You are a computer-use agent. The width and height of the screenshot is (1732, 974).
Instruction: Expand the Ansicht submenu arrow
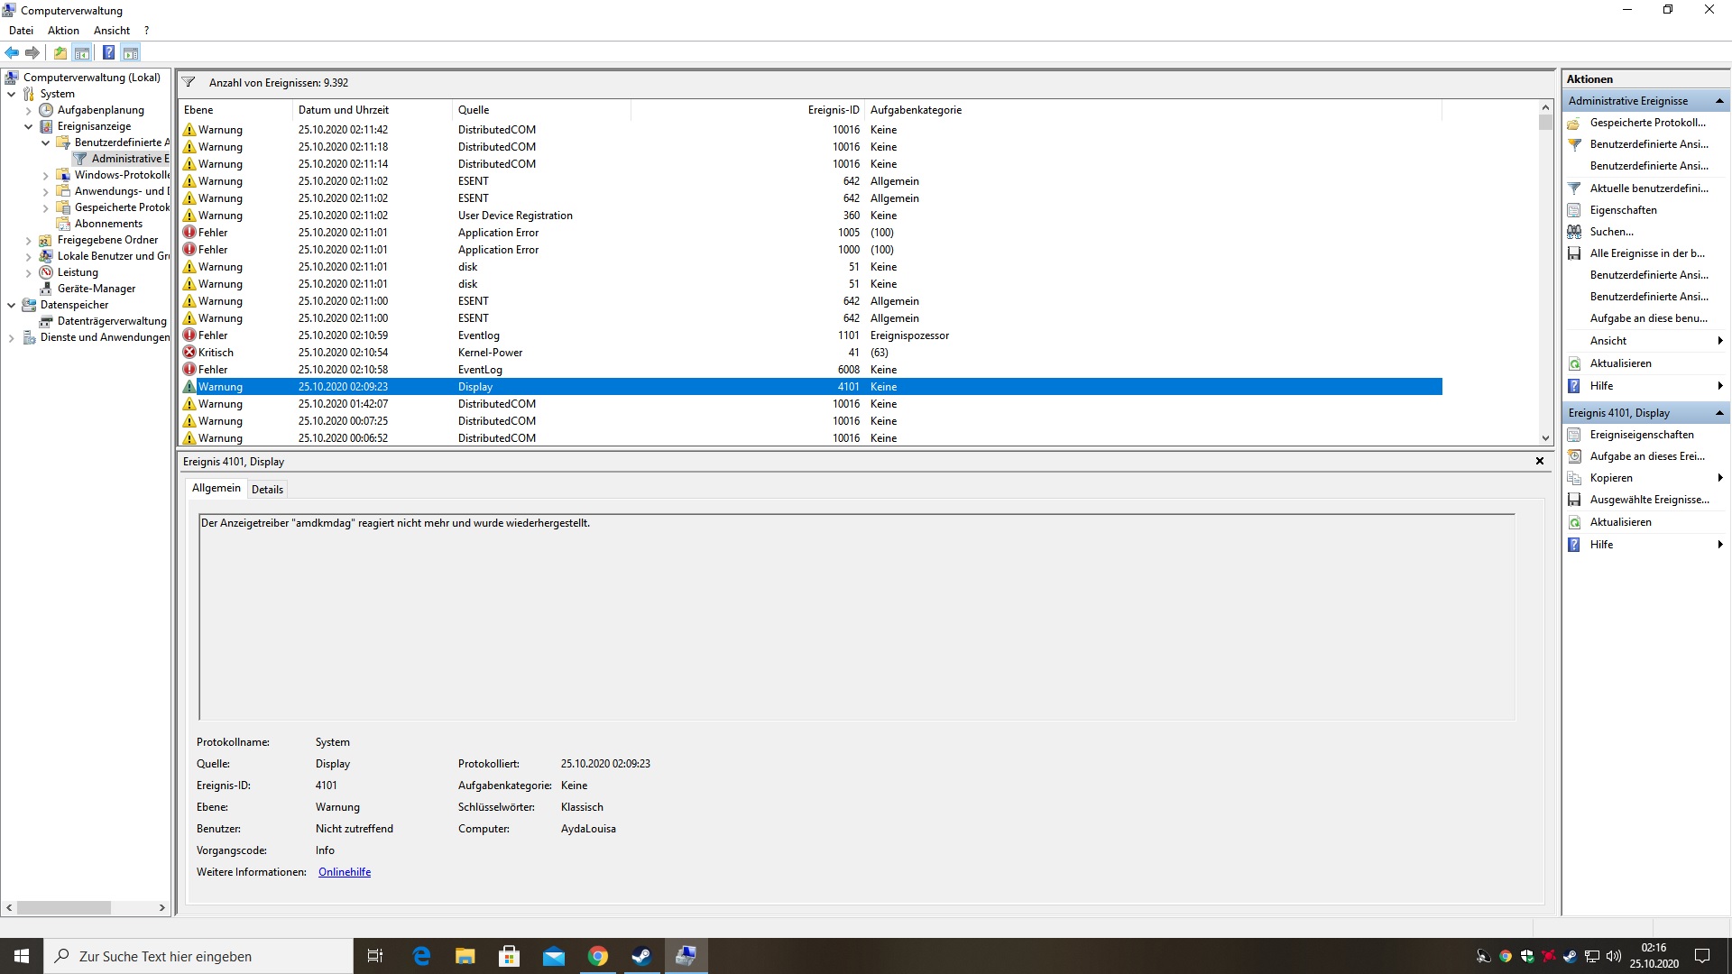1719,341
